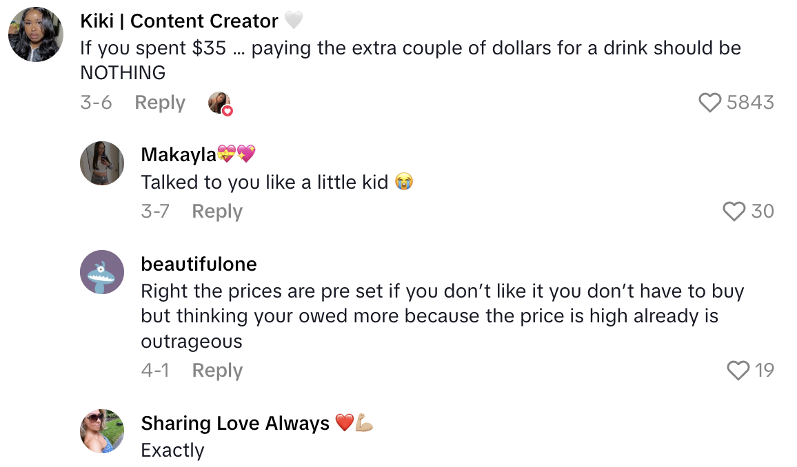Reply to Makayla's comment

[x=217, y=211]
